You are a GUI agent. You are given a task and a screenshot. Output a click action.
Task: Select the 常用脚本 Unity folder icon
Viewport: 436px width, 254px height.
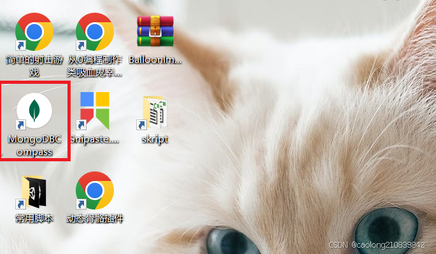click(31, 192)
